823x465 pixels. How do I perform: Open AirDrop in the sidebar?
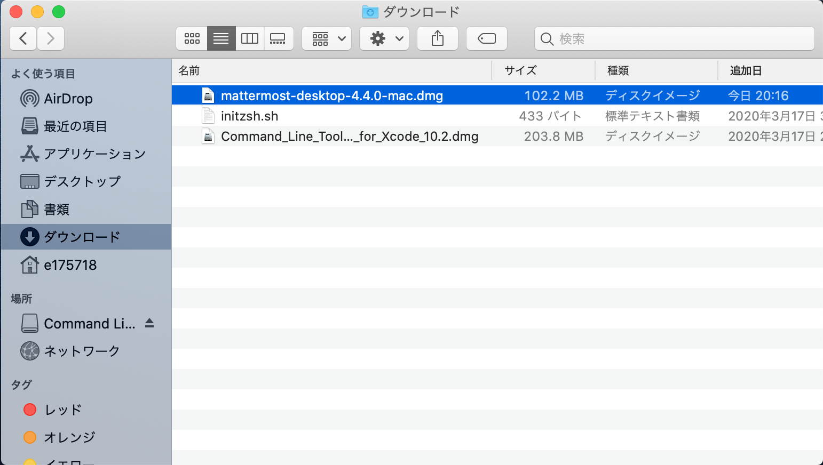click(85, 99)
